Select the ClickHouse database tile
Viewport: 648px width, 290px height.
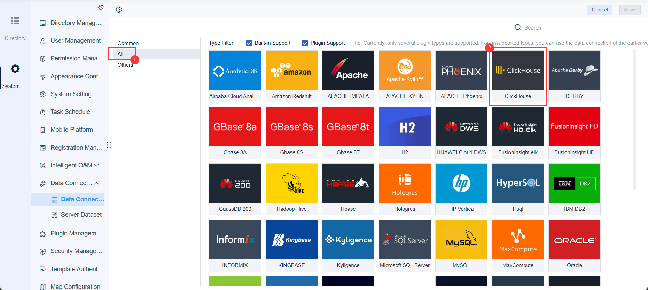tap(518, 76)
